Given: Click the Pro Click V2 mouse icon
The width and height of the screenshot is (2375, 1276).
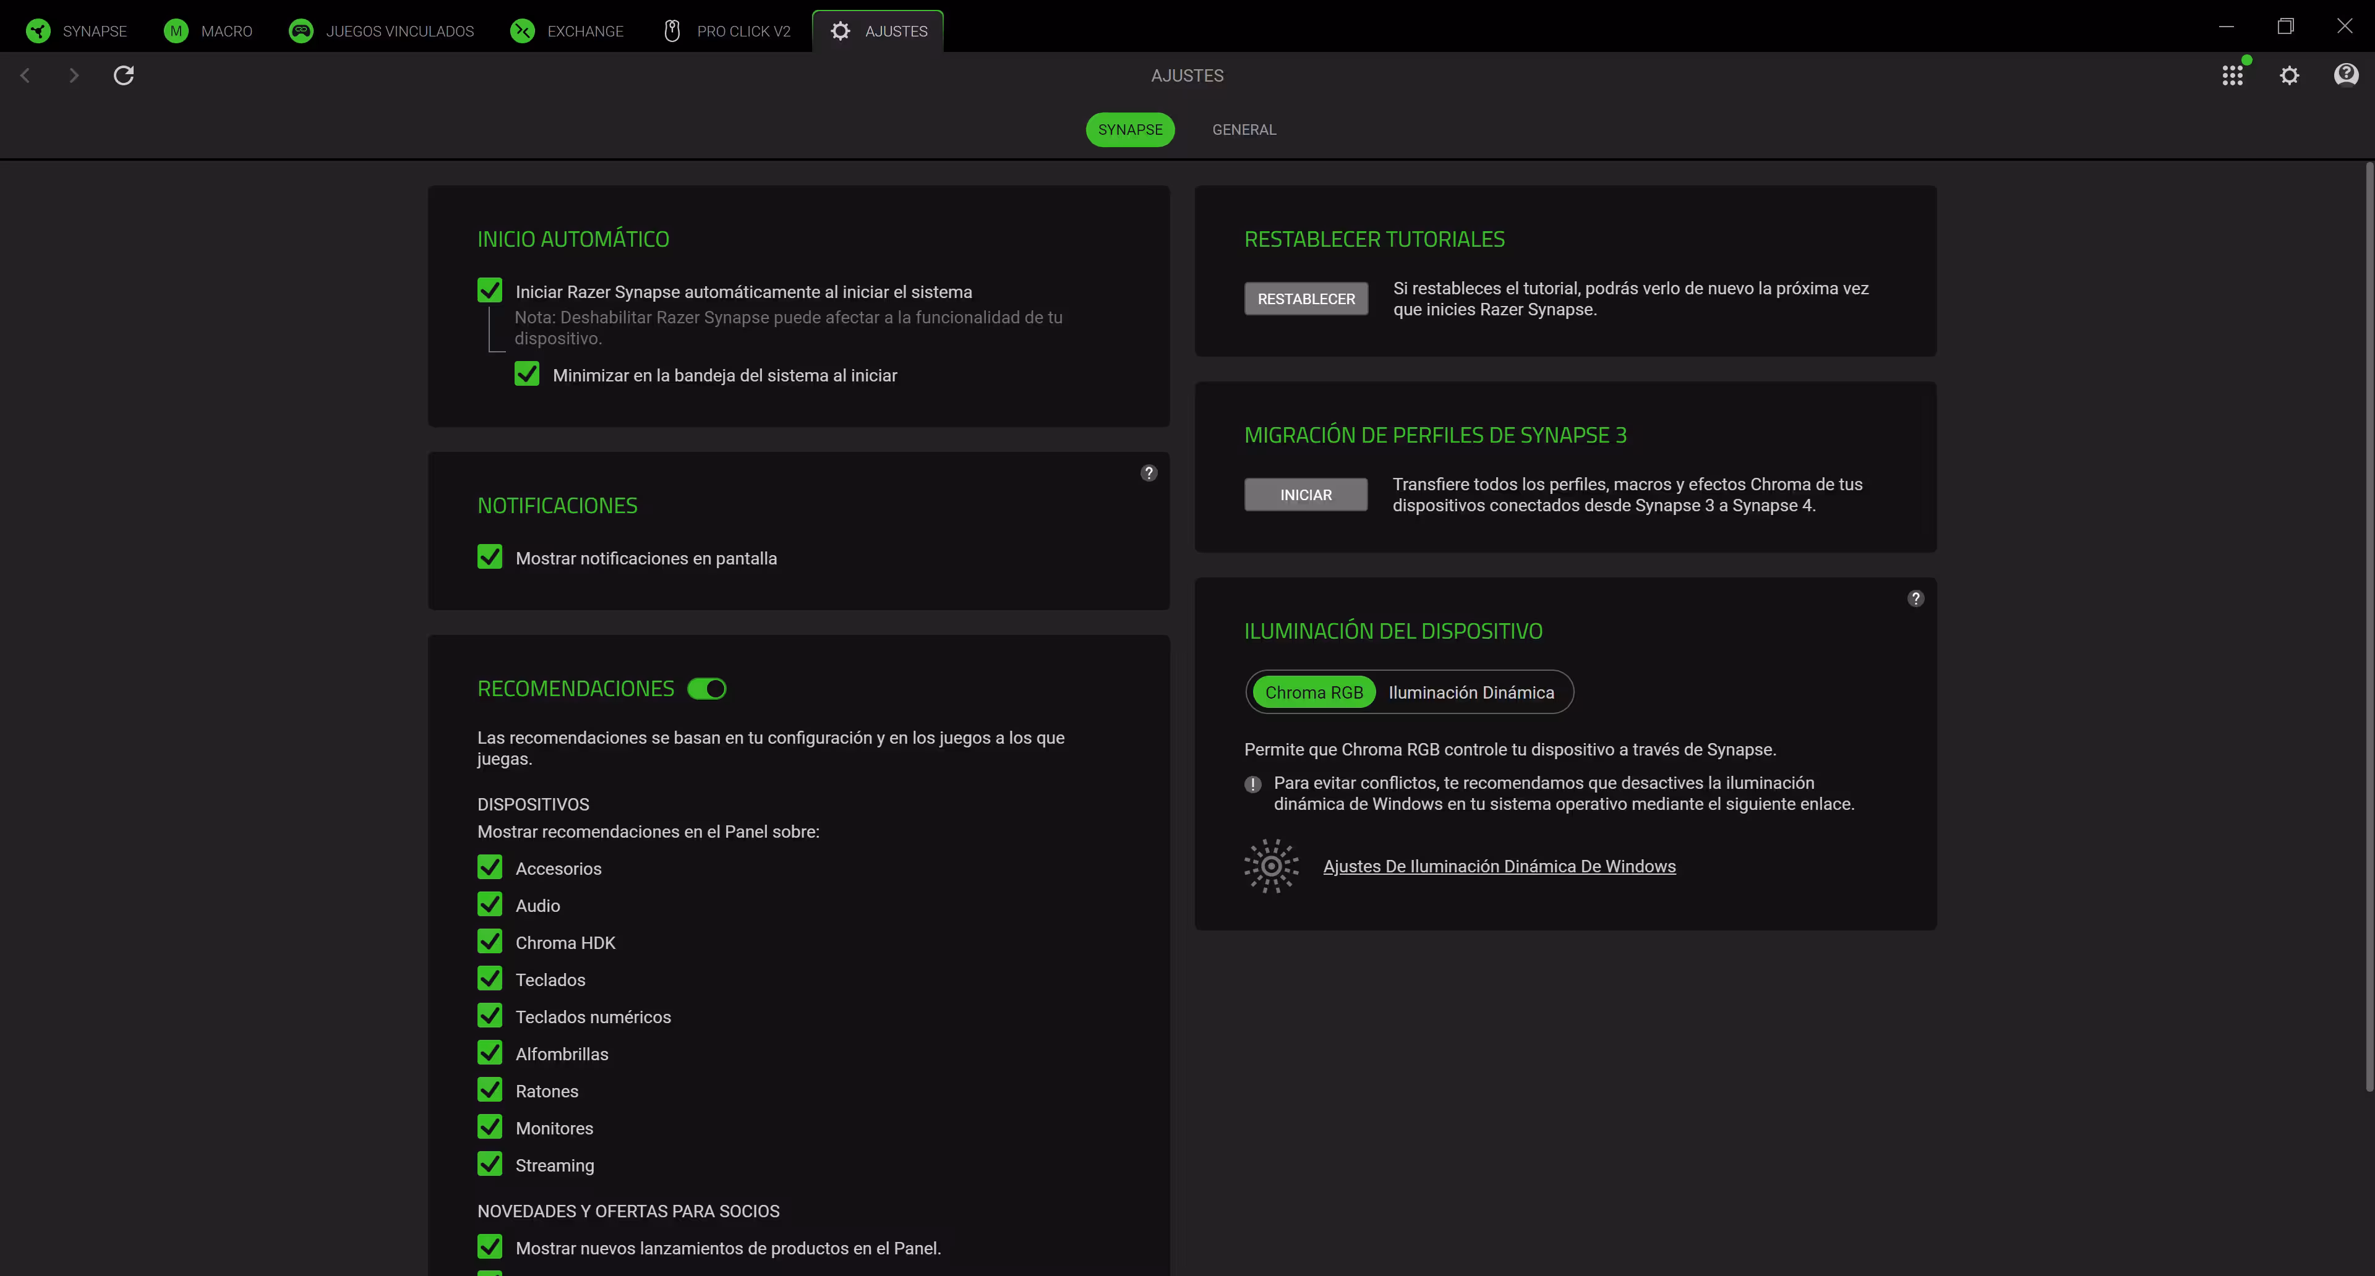Looking at the screenshot, I should 672,30.
